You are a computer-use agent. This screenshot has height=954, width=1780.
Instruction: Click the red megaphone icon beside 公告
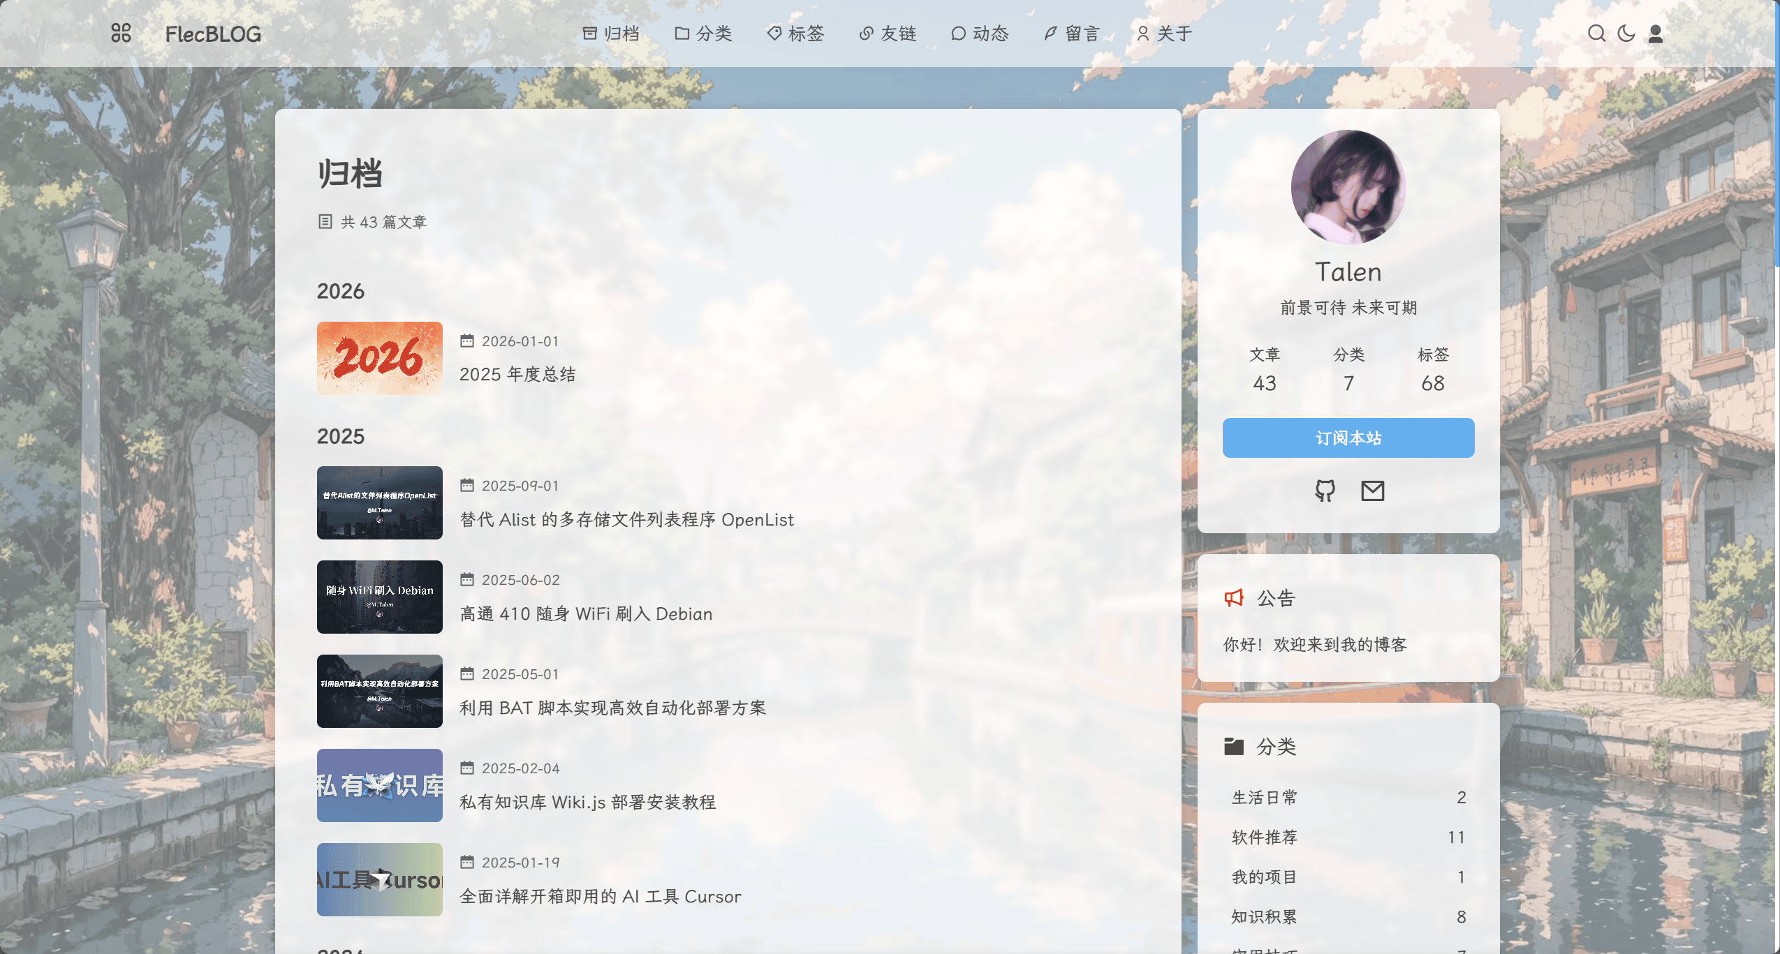1233,597
